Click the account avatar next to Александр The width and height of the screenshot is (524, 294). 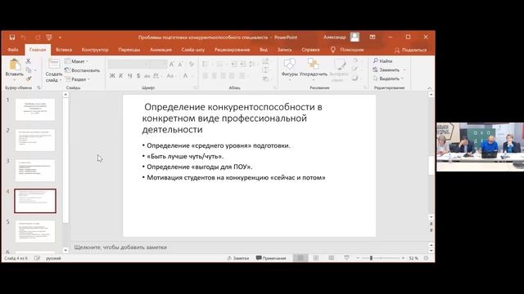pyautogui.click(x=355, y=37)
